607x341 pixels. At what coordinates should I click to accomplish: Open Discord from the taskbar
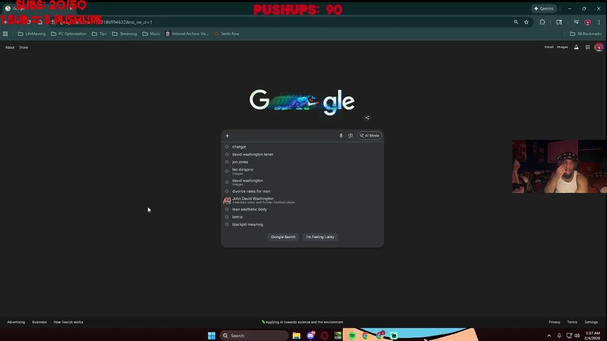[311, 336]
